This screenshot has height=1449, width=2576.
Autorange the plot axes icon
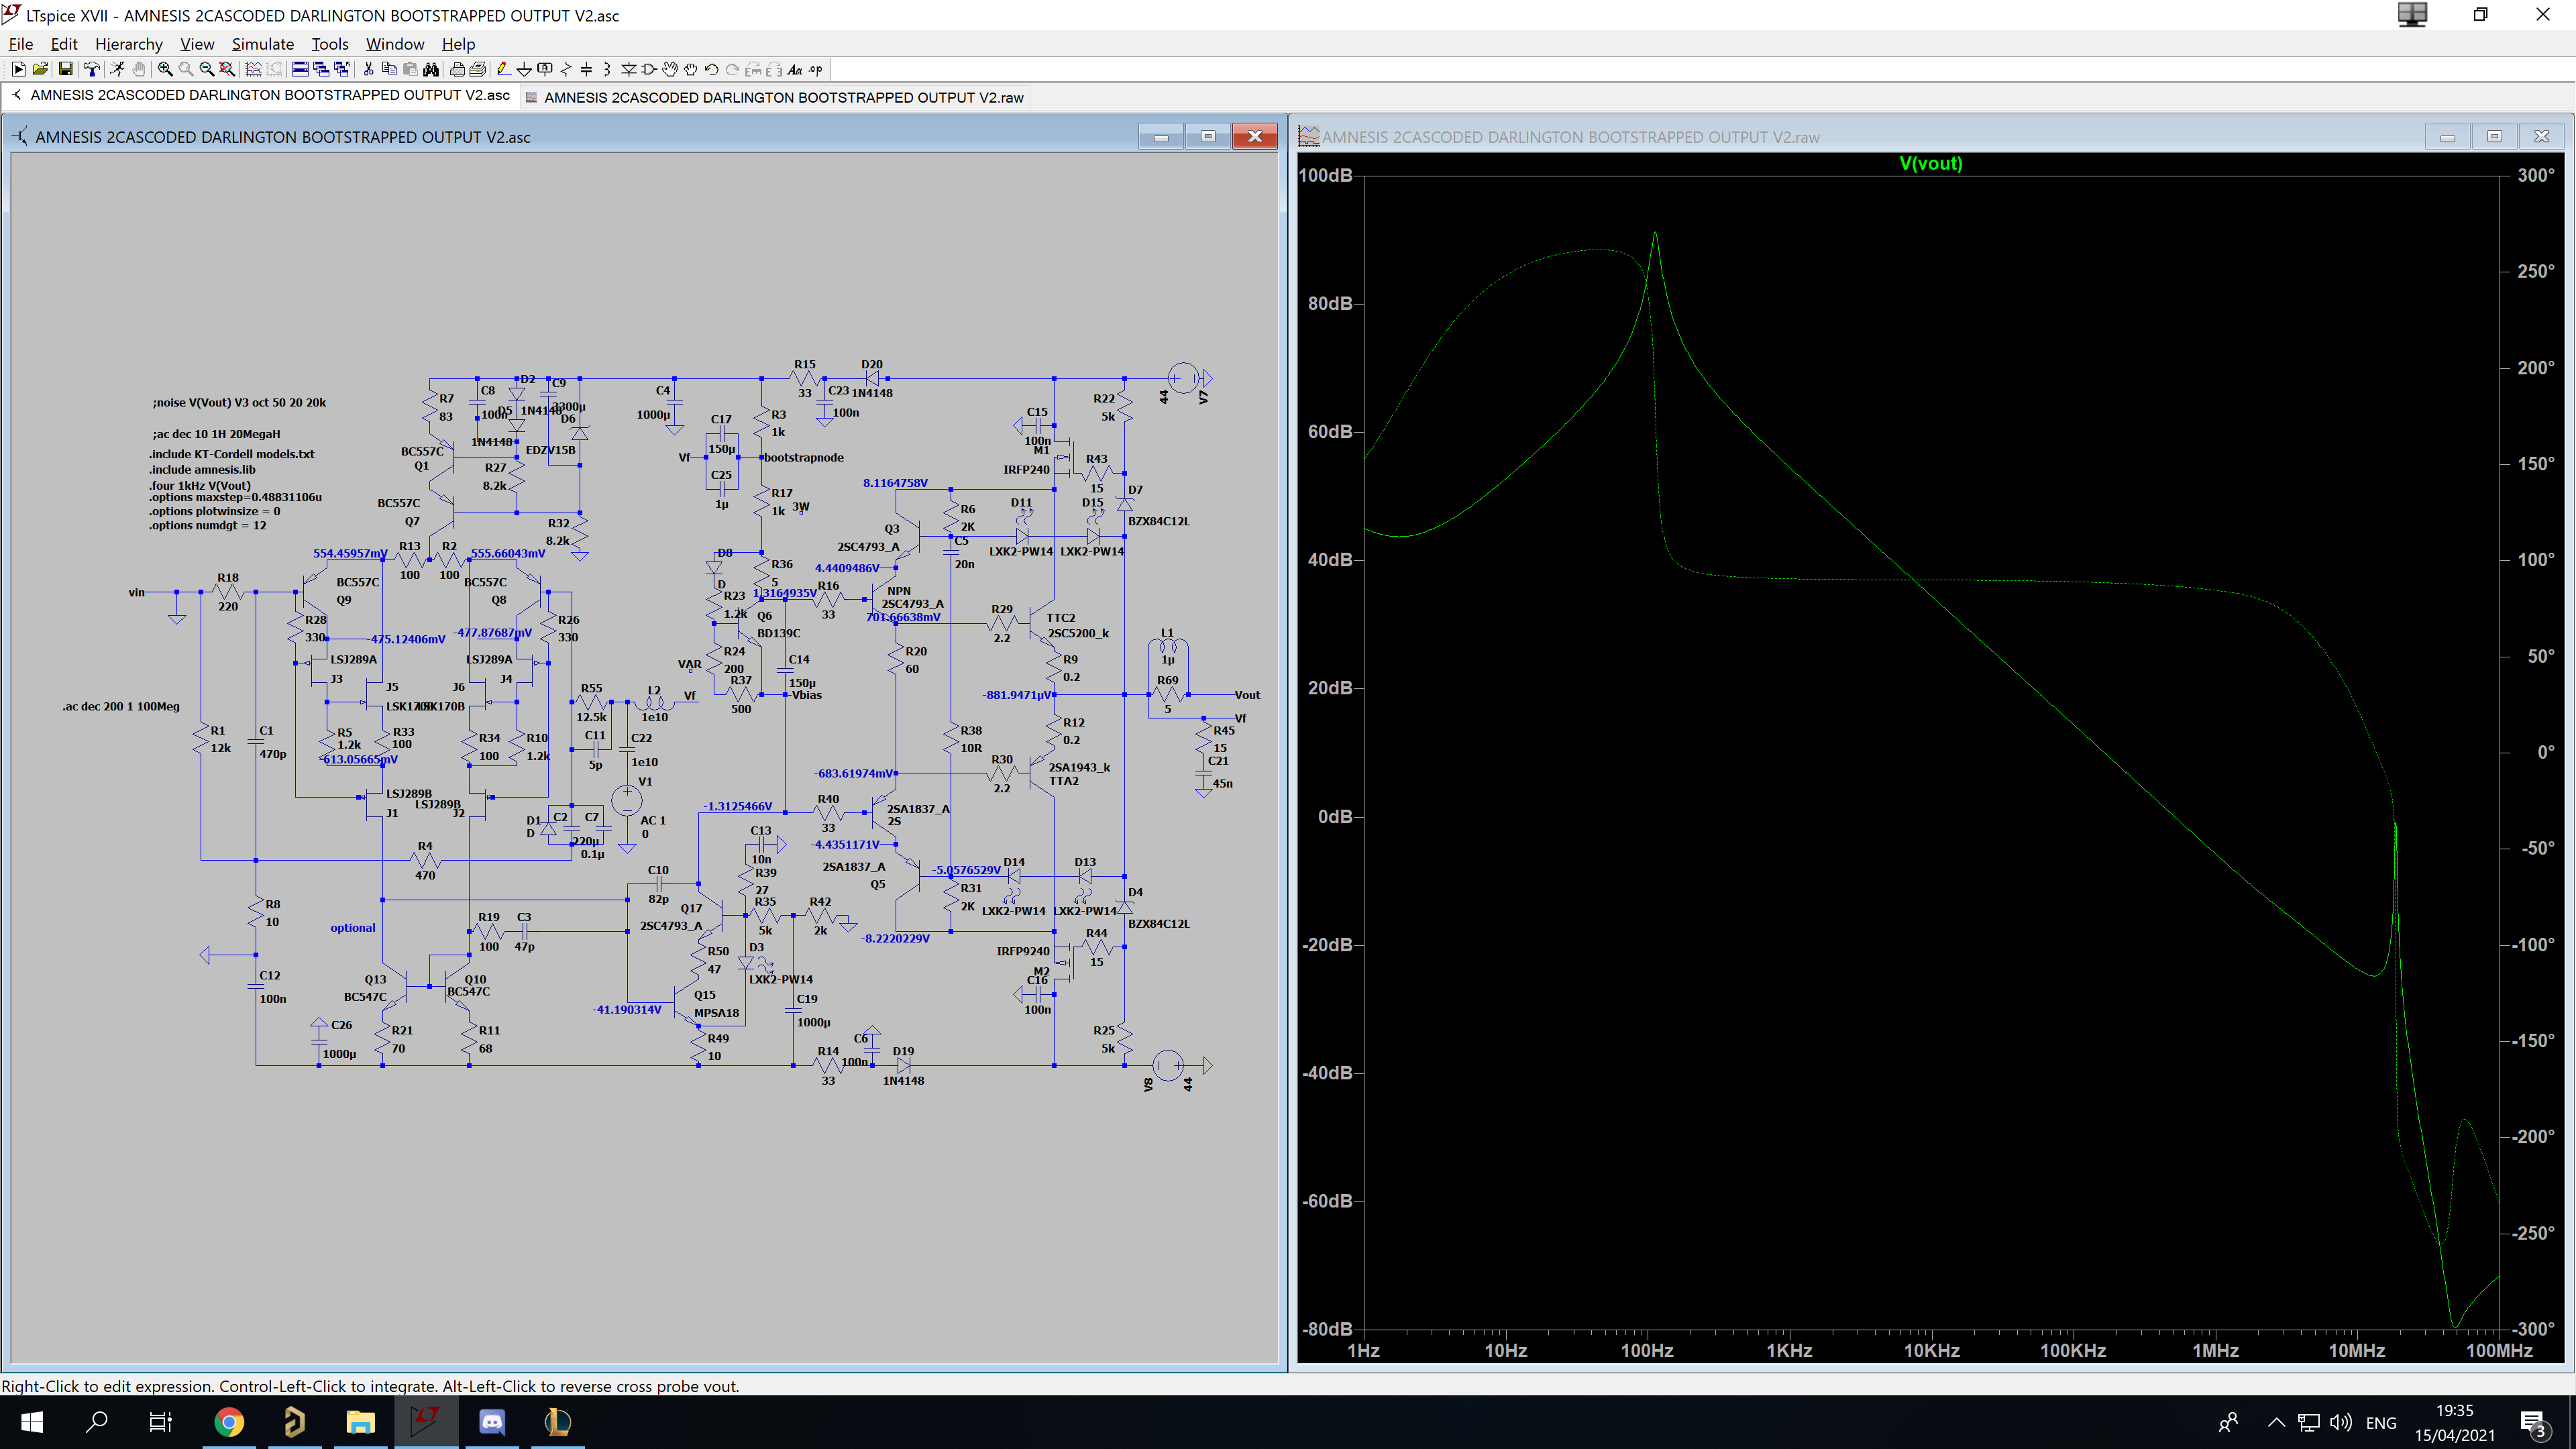tap(253, 69)
